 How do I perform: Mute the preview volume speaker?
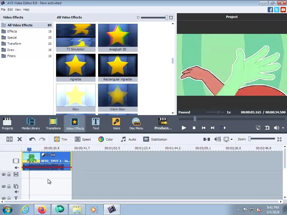(276, 128)
